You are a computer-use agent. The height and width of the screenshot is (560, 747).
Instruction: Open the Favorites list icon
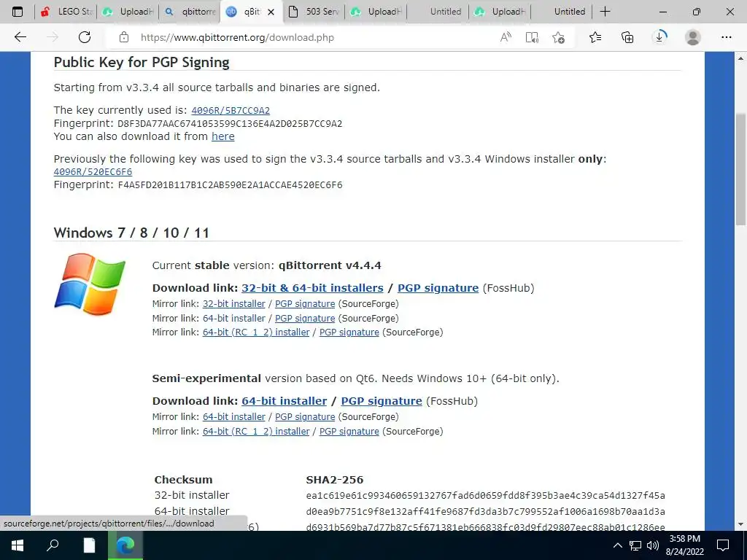coord(595,37)
